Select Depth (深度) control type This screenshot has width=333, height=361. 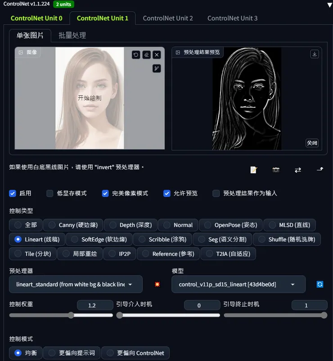[x=130, y=225]
